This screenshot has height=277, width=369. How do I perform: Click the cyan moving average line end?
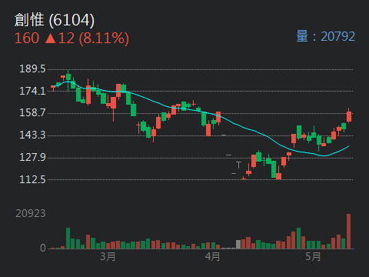click(348, 146)
